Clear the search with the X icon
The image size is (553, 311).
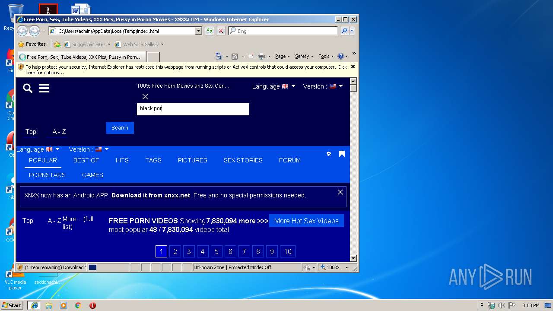(145, 97)
